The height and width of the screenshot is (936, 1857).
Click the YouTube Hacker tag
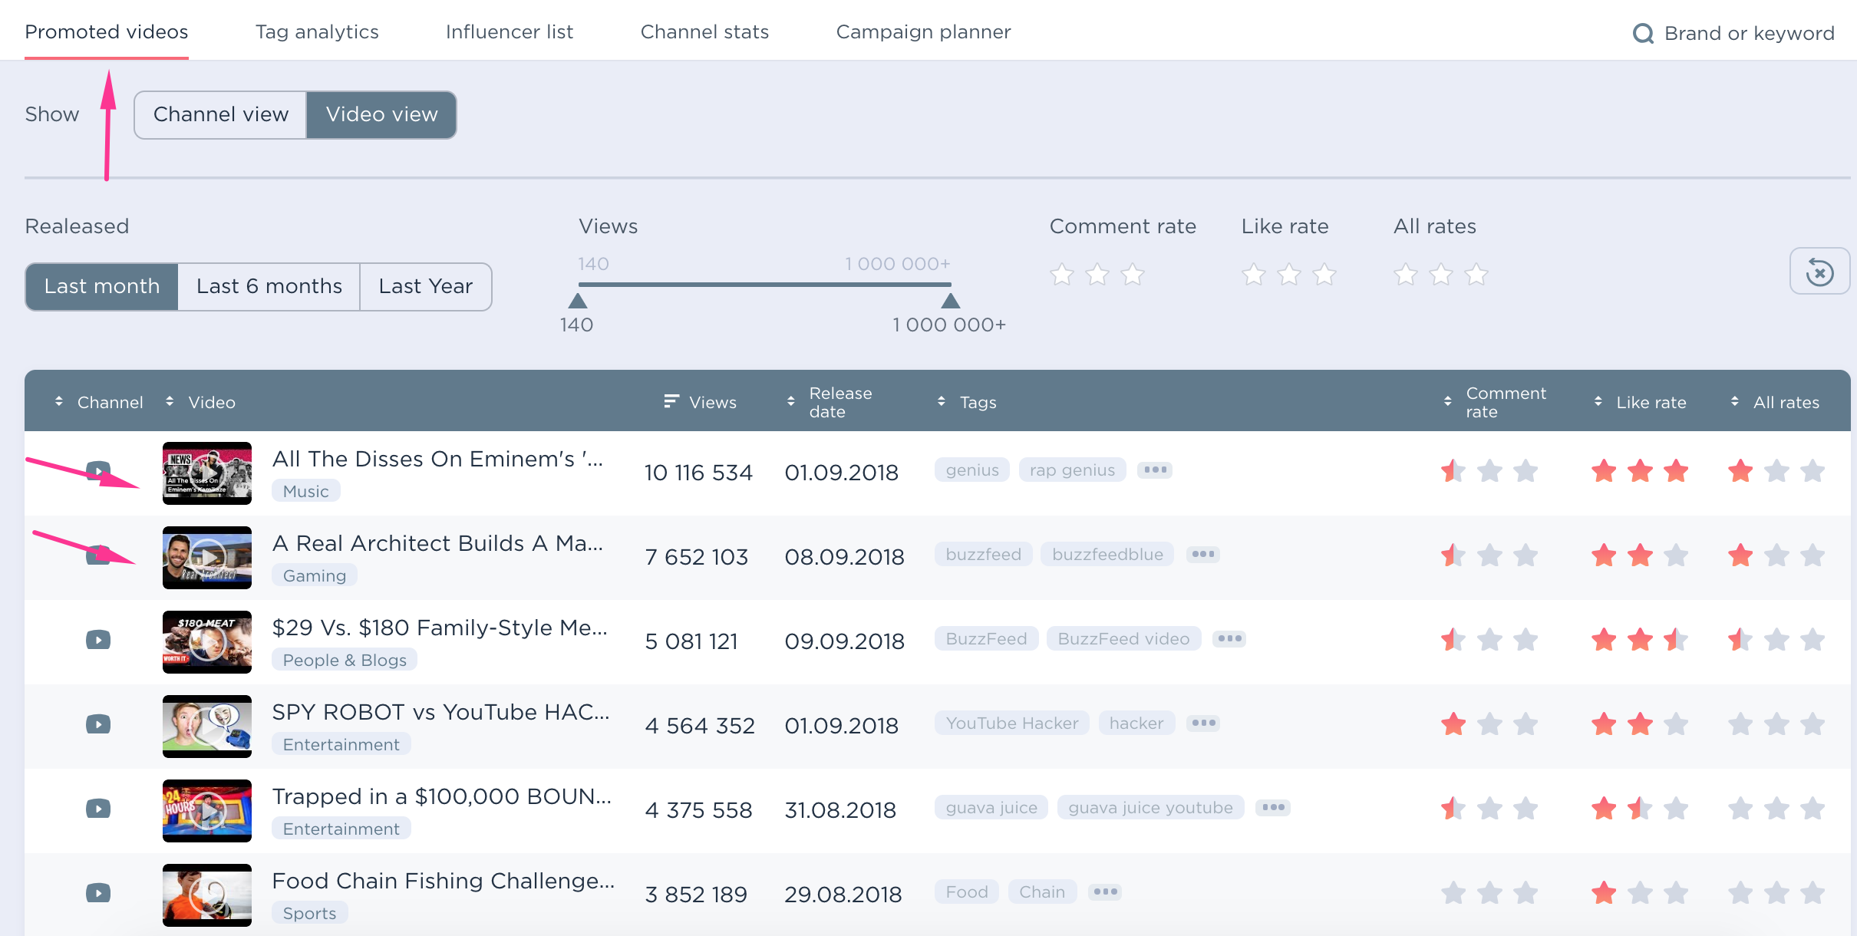(1011, 723)
